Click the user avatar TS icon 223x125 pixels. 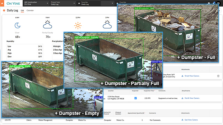click(x=218, y=3)
